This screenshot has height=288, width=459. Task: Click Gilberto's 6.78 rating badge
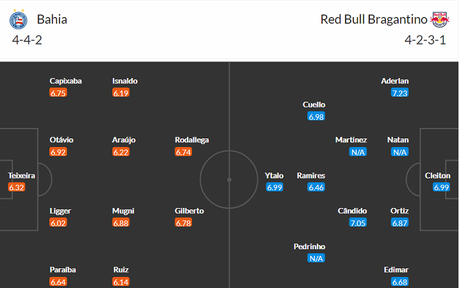click(x=184, y=223)
